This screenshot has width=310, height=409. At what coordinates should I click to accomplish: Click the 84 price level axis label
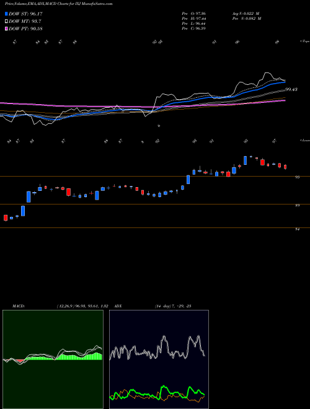tap(297, 229)
